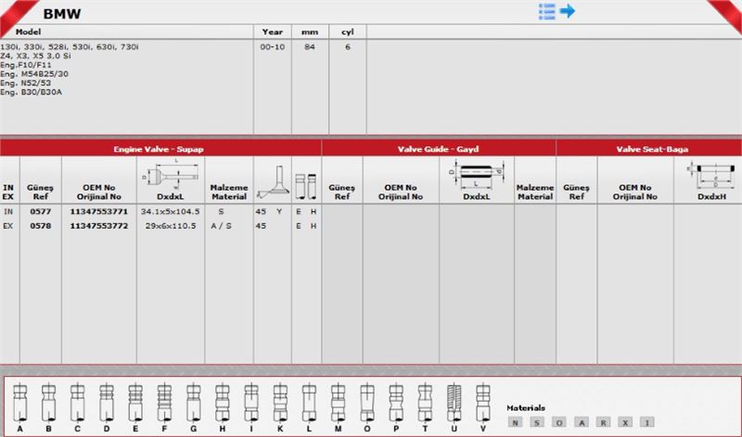Click Güneş ref 0578
Screen dimensions: 742x437
[x=40, y=226]
